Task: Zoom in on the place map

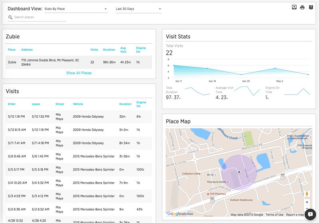Action: tap(307, 202)
